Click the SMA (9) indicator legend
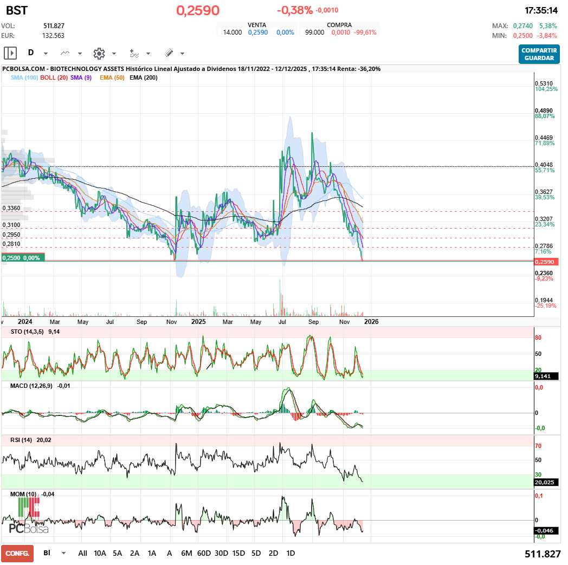The image size is (568, 565). click(x=81, y=77)
